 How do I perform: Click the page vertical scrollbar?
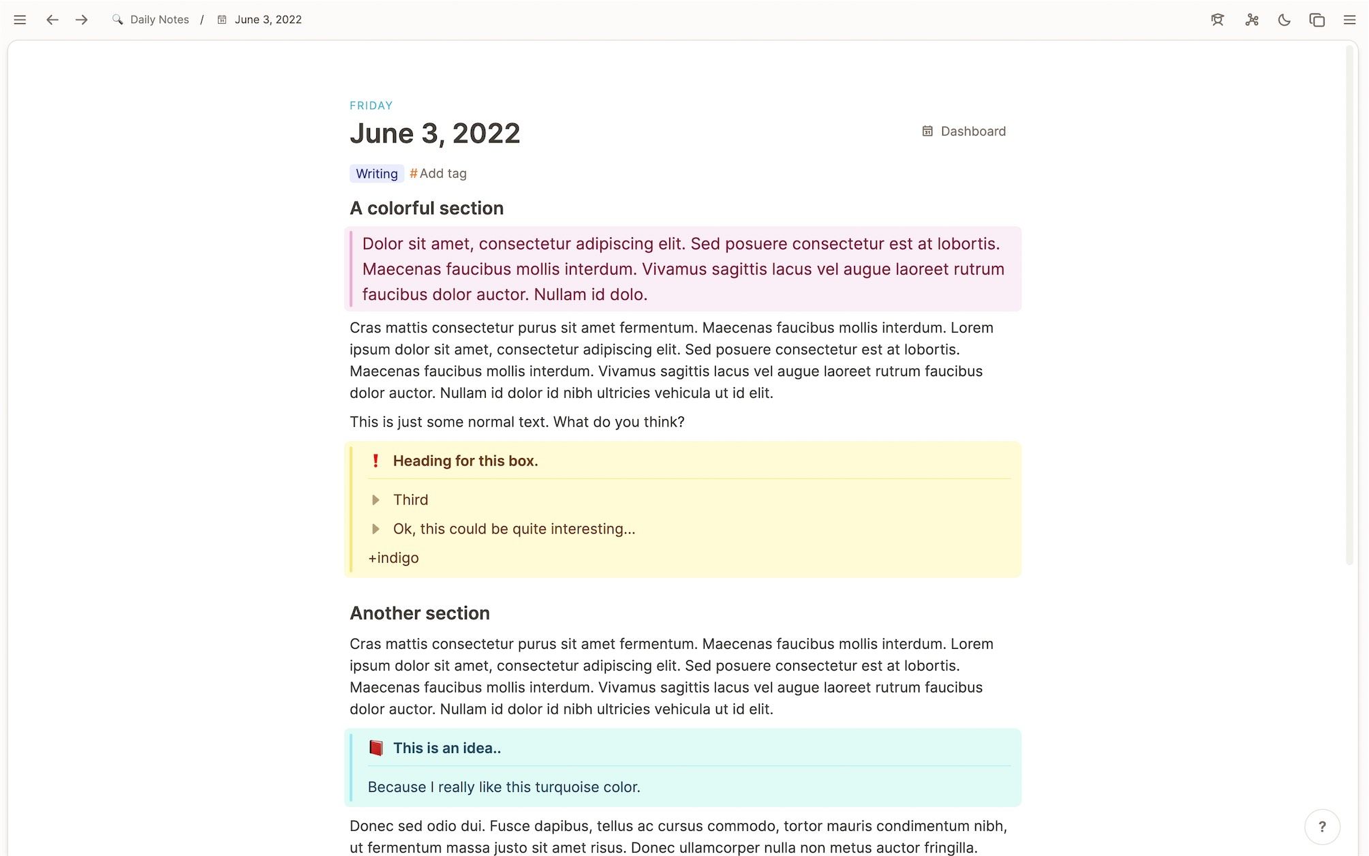pyautogui.click(x=1349, y=307)
